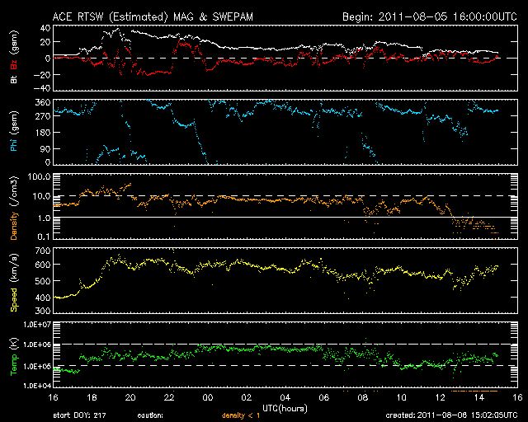Click the 'UTC(hours)' x-axis title
This screenshot has height=422, width=528.
click(285, 409)
